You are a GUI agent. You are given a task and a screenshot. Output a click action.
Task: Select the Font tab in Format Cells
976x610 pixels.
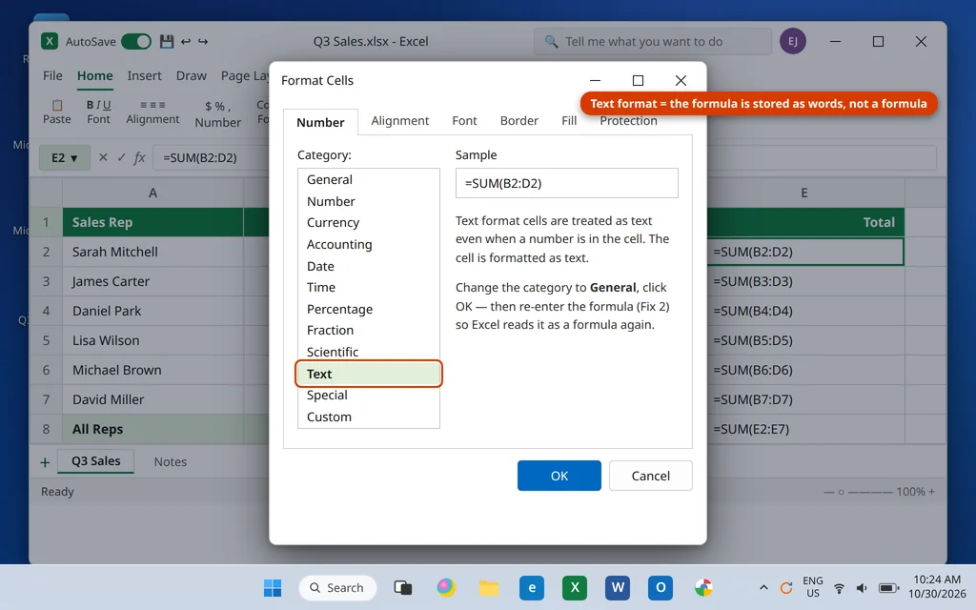[464, 121]
